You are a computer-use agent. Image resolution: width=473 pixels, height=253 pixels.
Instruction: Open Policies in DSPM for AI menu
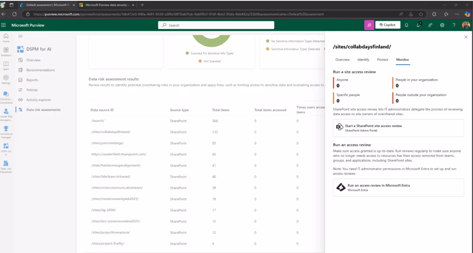click(x=32, y=90)
